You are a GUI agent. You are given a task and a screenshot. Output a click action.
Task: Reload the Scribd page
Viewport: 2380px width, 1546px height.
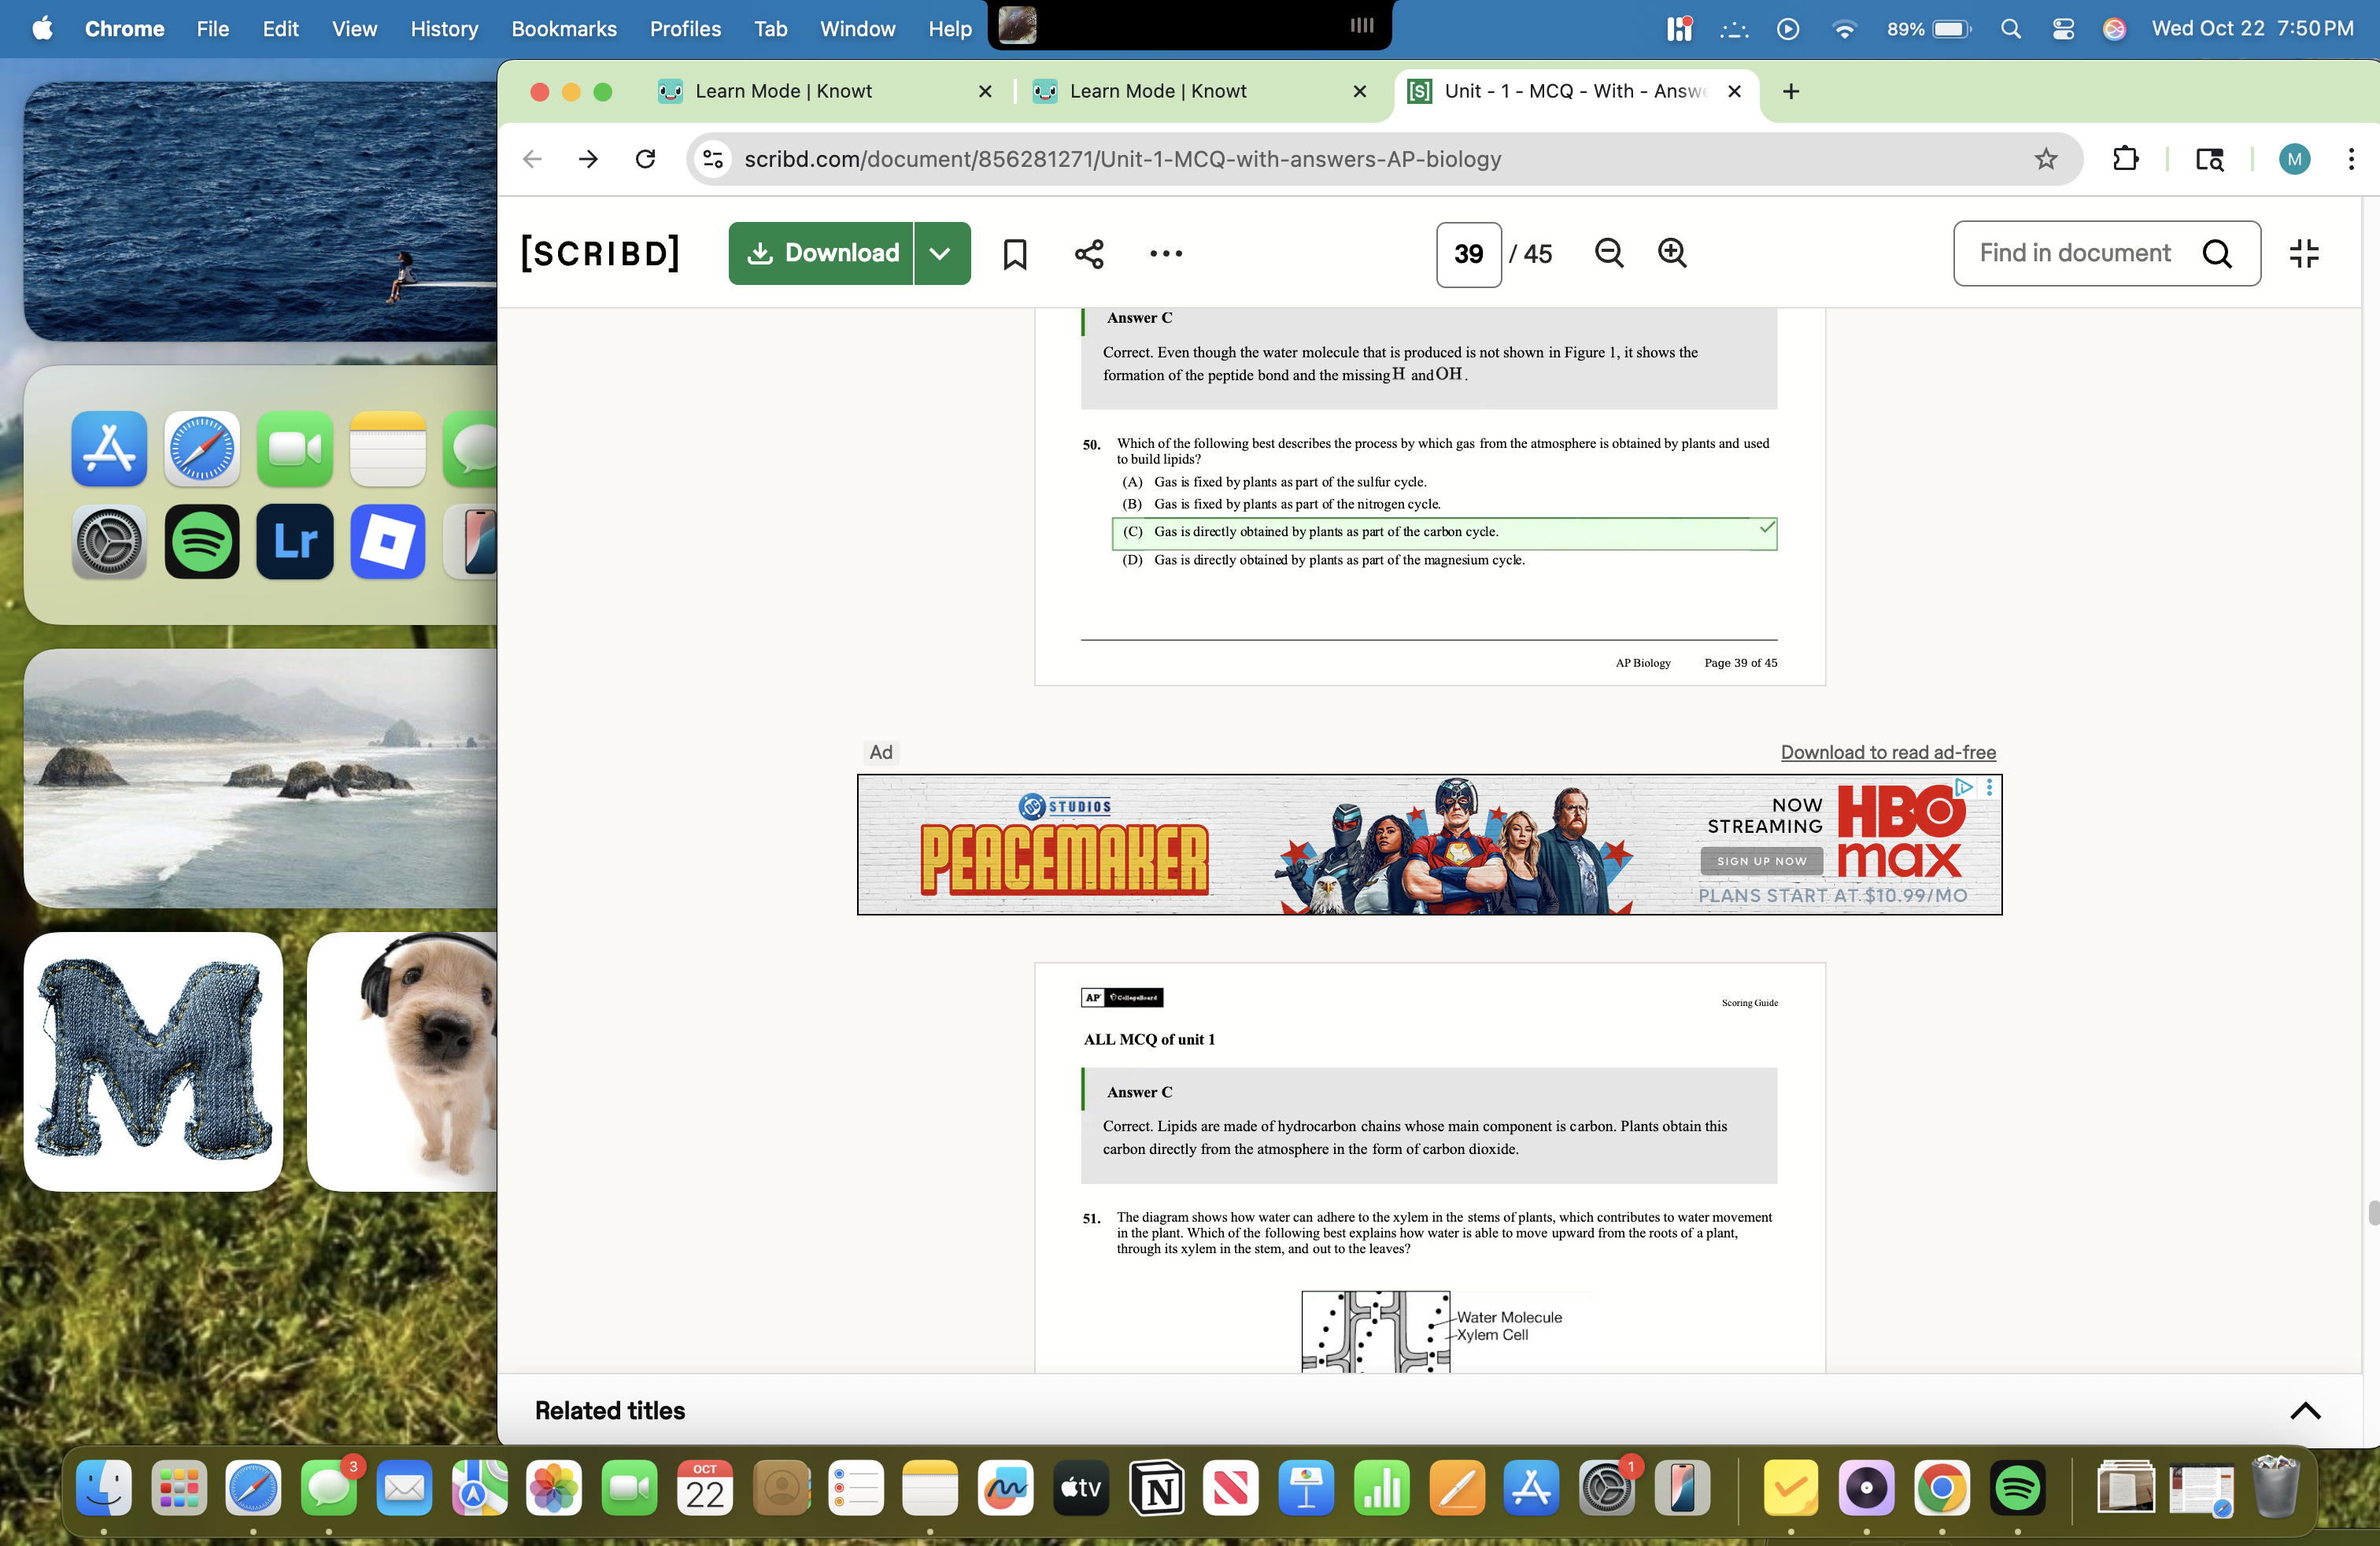646,159
